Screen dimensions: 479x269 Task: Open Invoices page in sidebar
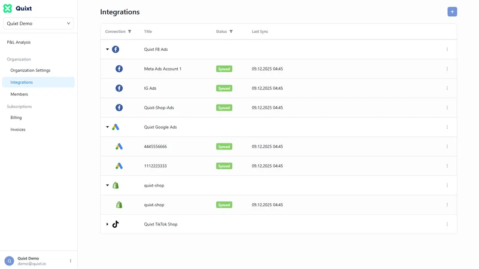18,129
